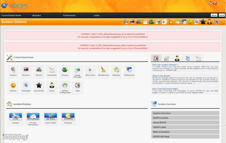The image size is (226, 143).
Task: Click the toolbar Avatars icon in System Options
Action: click(x=126, y=22)
